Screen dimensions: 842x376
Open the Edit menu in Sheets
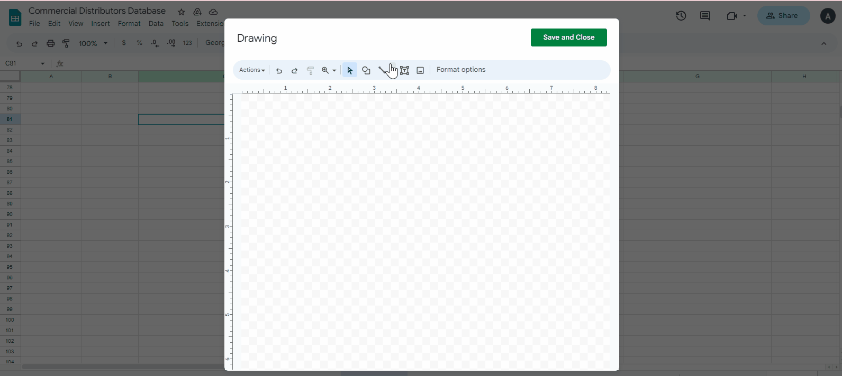point(54,24)
